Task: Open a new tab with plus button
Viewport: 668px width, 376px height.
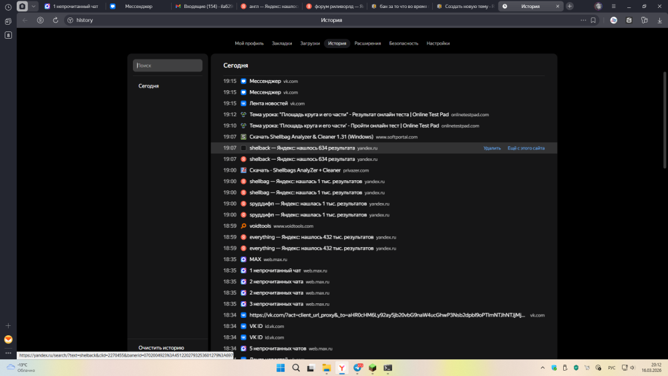Action: 570,7
